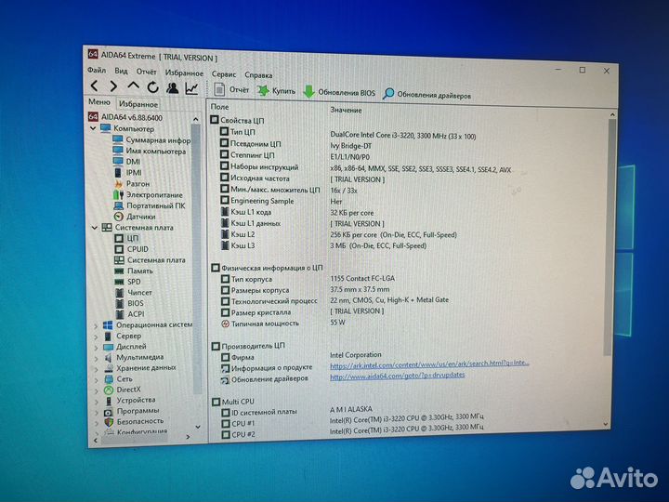The width and height of the screenshot is (669, 502).
Task: Go up one level with the up arrow
Action: tap(134, 86)
